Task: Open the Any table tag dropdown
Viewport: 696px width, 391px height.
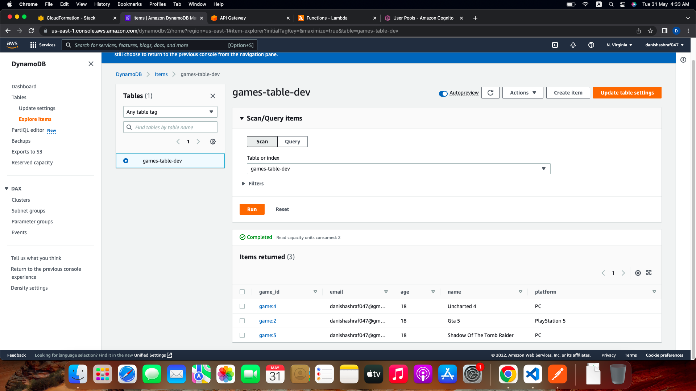Action: point(170,112)
